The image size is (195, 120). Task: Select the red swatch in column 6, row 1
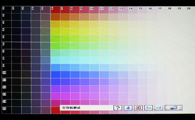[55, 10]
